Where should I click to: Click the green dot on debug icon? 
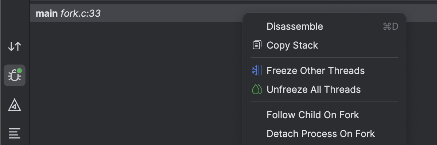(19, 71)
